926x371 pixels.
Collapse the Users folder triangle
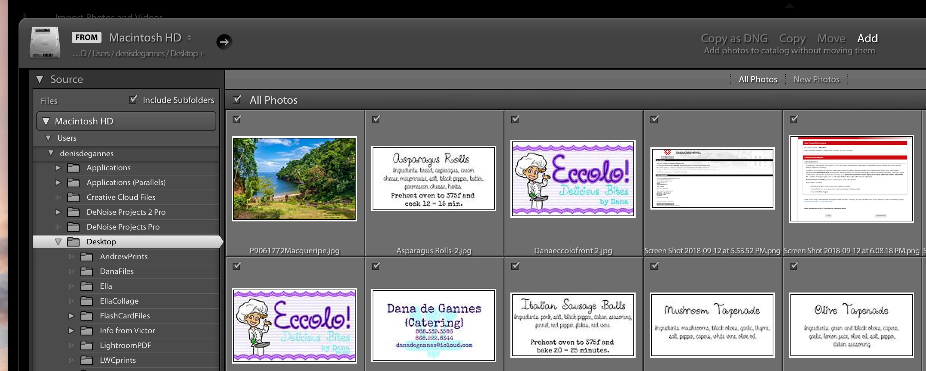coord(48,138)
